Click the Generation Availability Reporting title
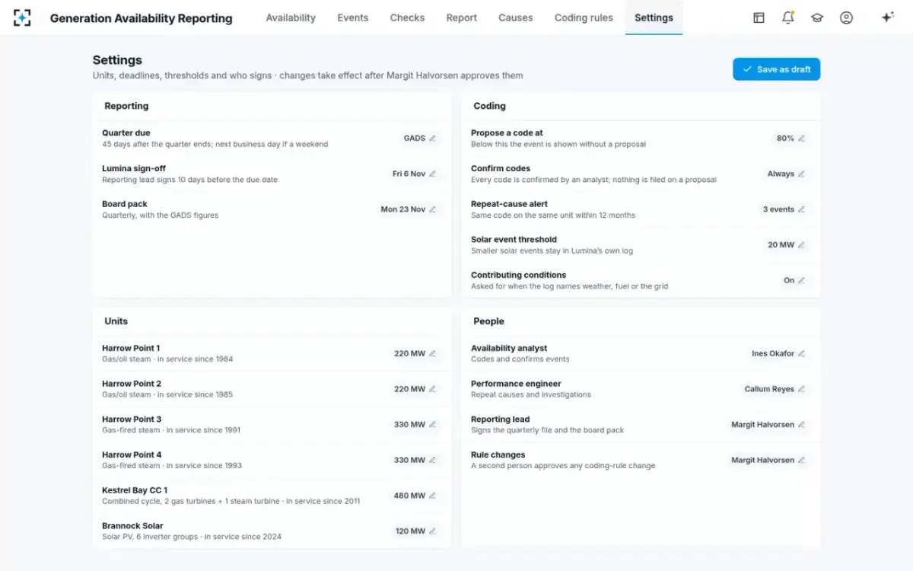This screenshot has height=571, width=913. (x=142, y=18)
